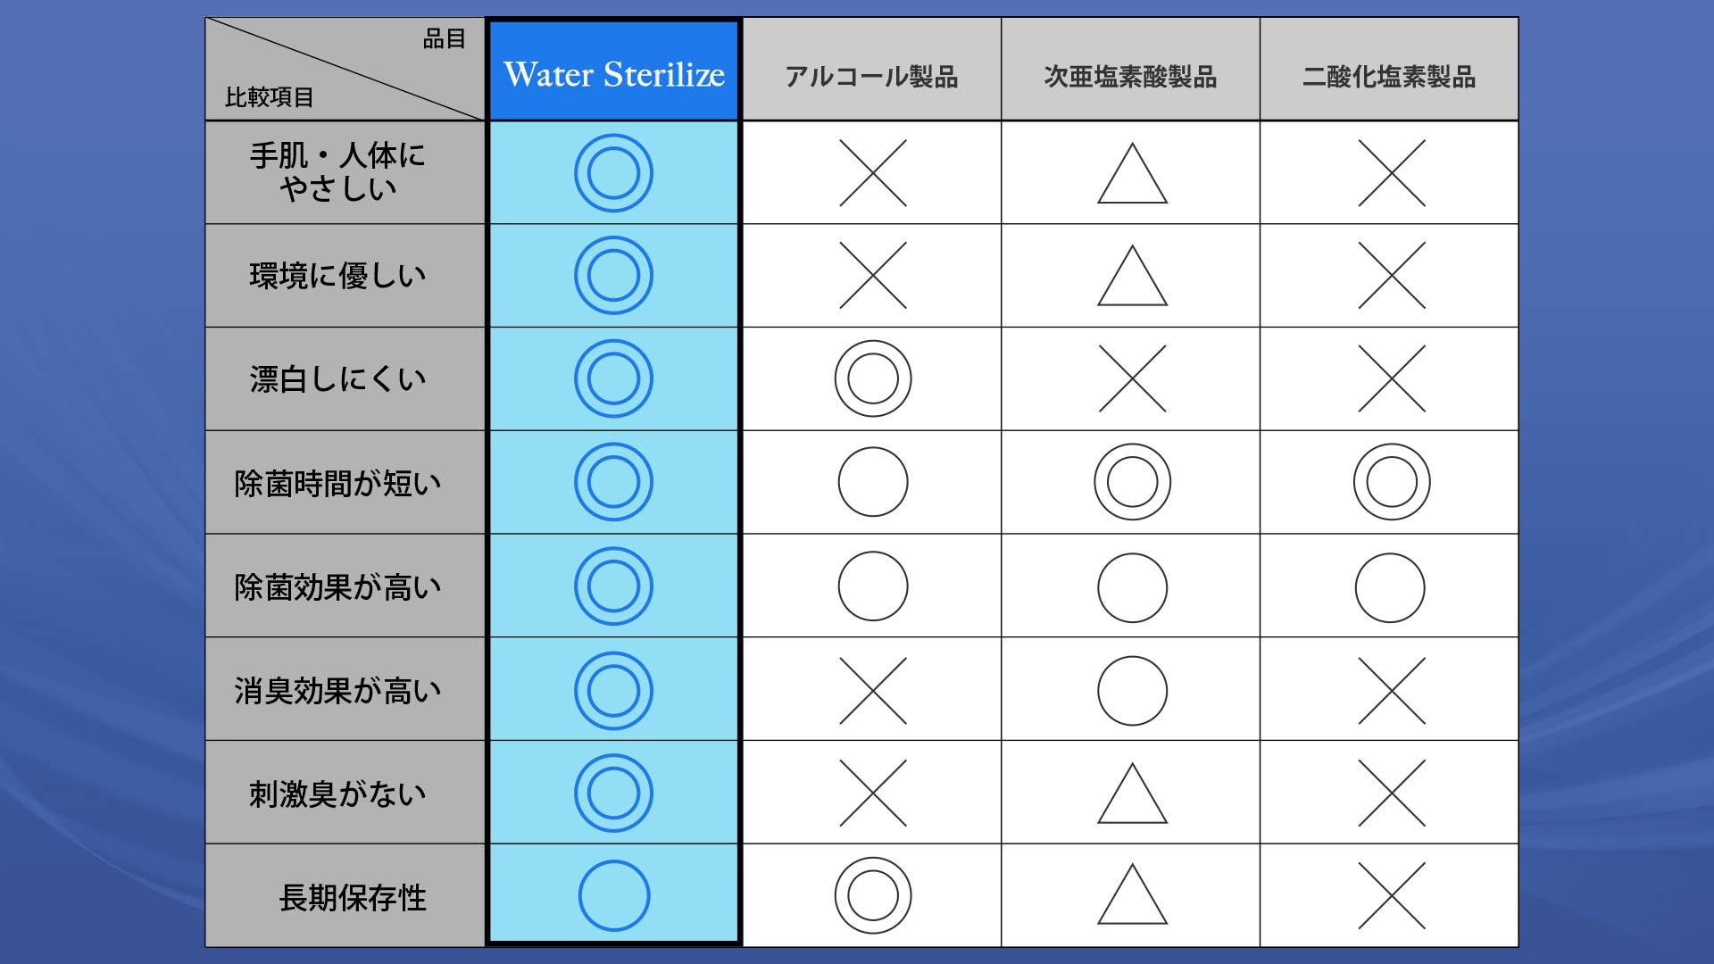Click the 品目 / 比較項目 corner cell
Screen dimensions: 1714x964
click(x=345, y=70)
